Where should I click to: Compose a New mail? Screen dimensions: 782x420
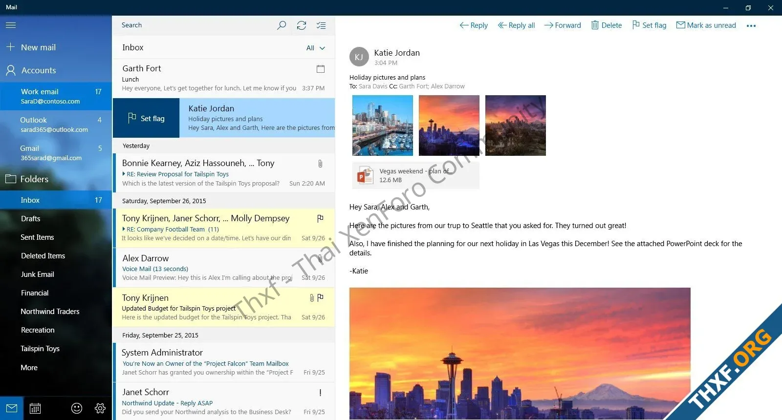(x=31, y=47)
